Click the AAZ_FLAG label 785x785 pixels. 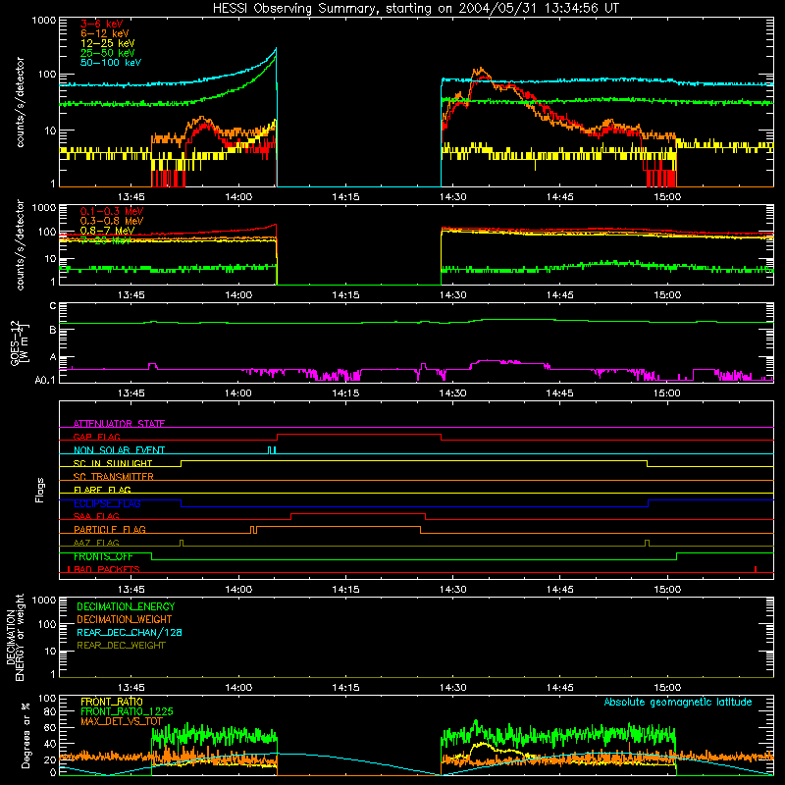point(96,543)
